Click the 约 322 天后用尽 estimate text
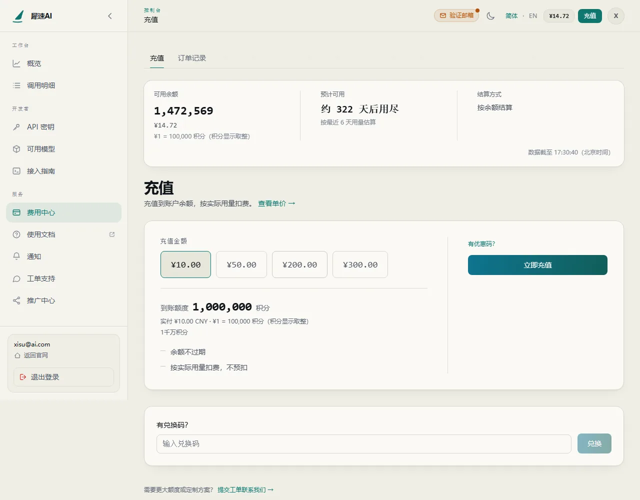This screenshot has height=500, width=640. [360, 109]
